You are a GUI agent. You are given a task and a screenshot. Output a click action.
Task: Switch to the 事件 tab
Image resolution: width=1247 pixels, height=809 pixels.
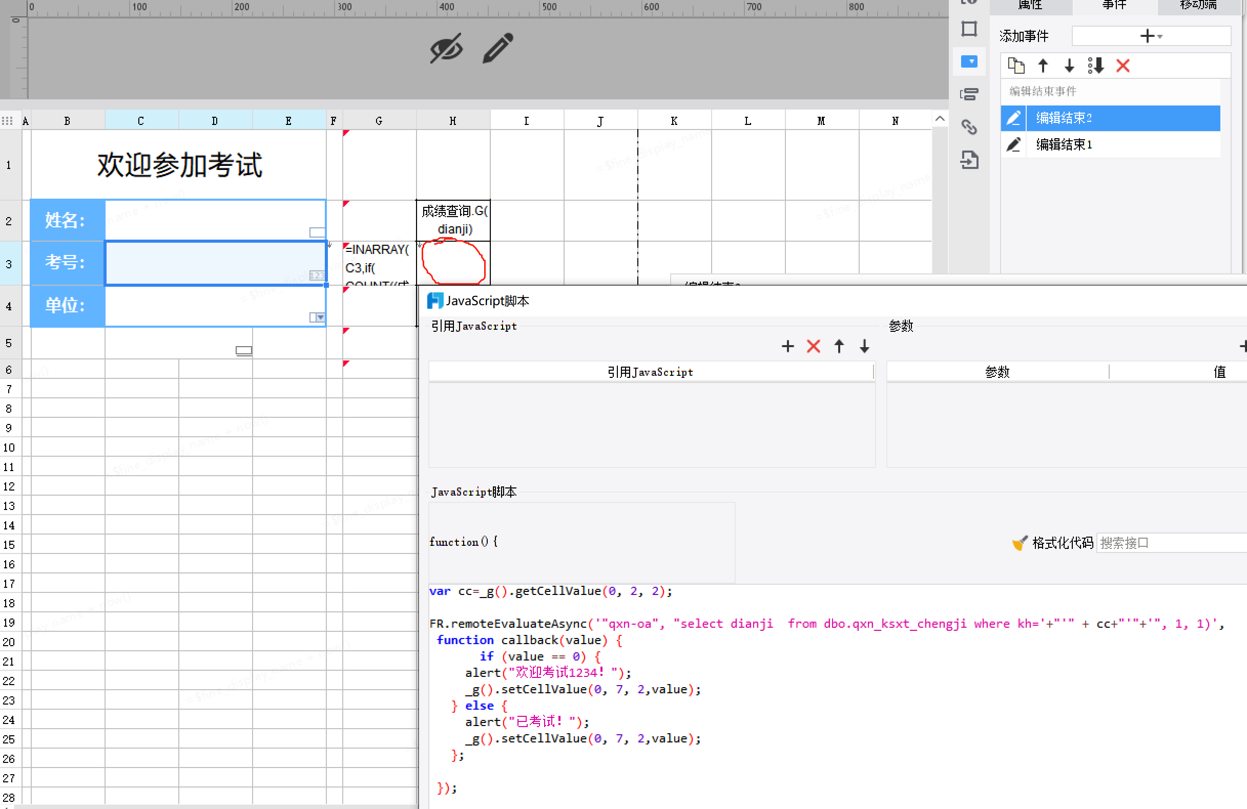(x=1114, y=5)
